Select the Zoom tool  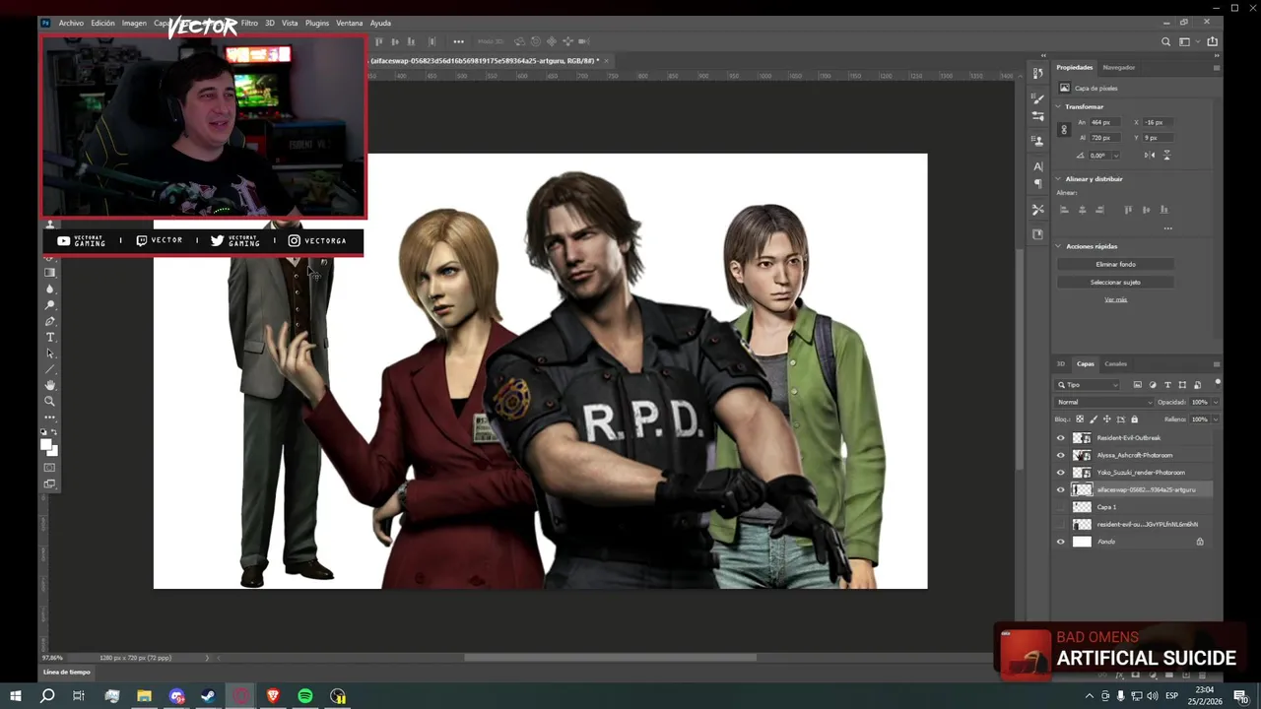point(50,401)
